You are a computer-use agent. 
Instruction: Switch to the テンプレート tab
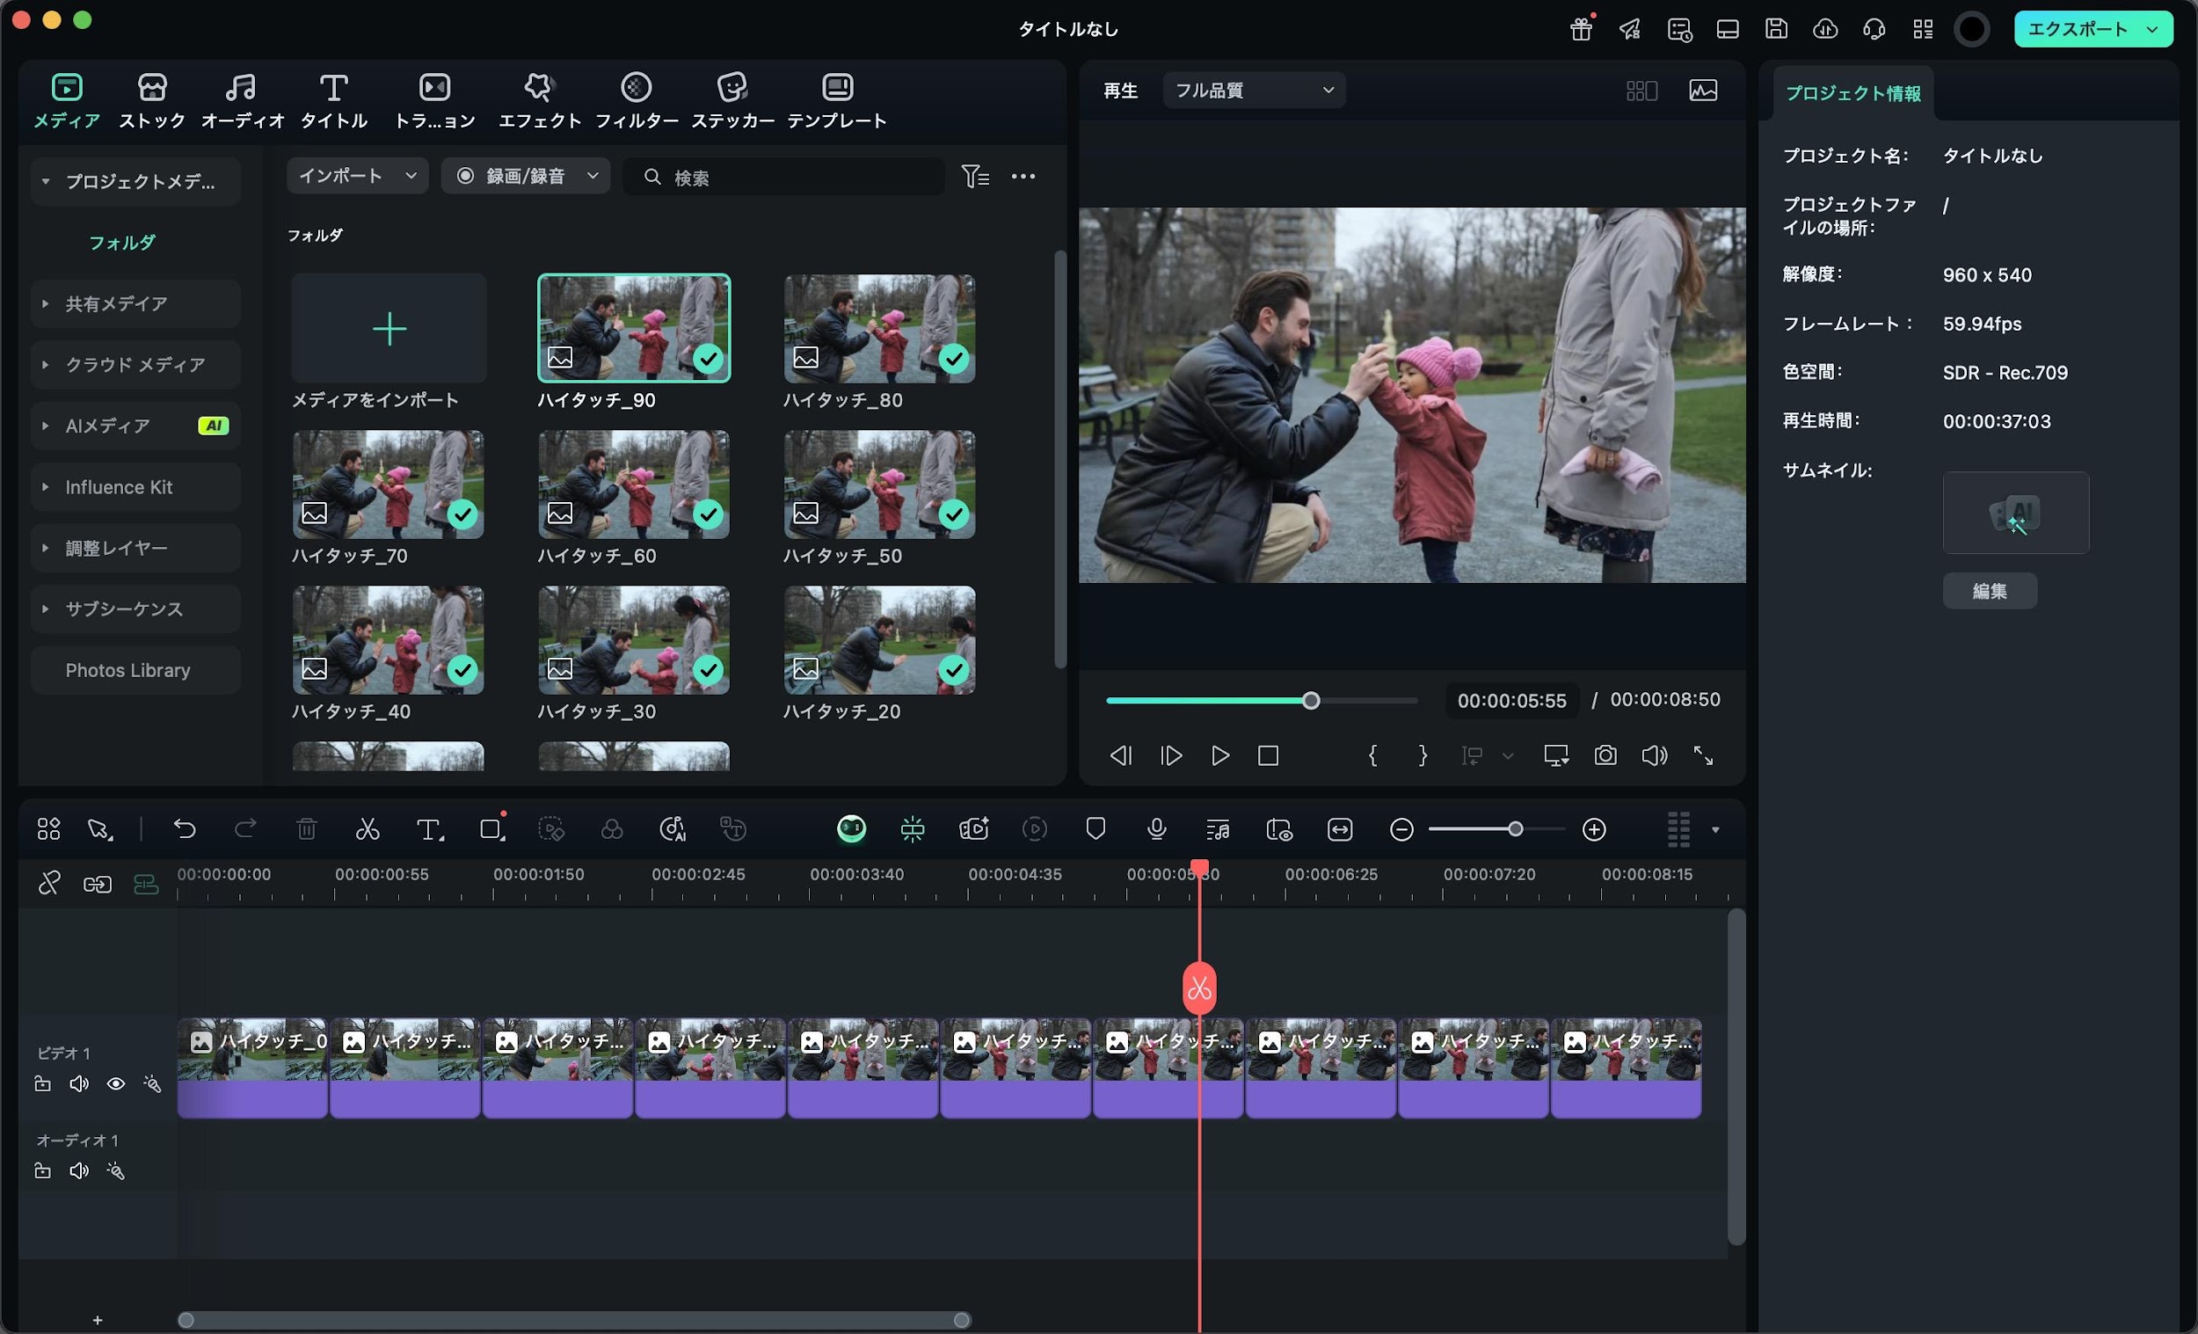click(837, 101)
